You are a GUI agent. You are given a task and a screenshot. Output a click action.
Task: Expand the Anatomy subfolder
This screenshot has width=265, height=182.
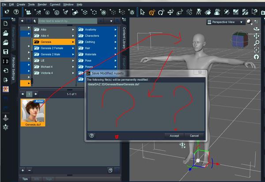pos(115,30)
